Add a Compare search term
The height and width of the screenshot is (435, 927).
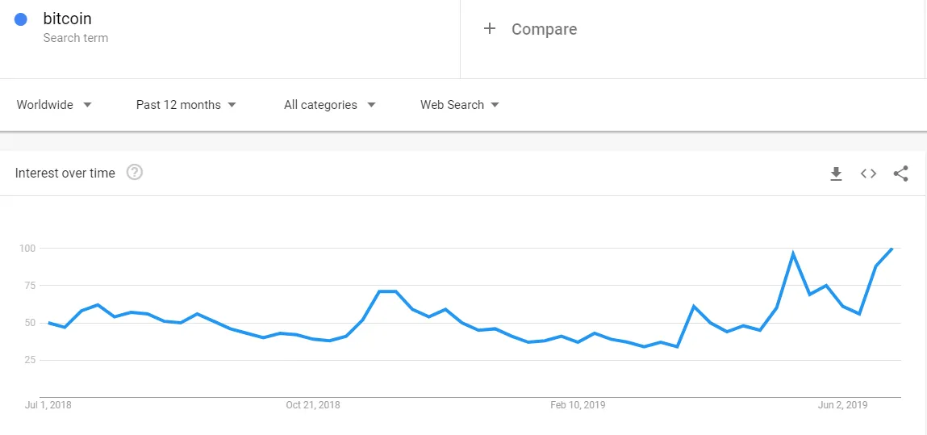pos(544,29)
